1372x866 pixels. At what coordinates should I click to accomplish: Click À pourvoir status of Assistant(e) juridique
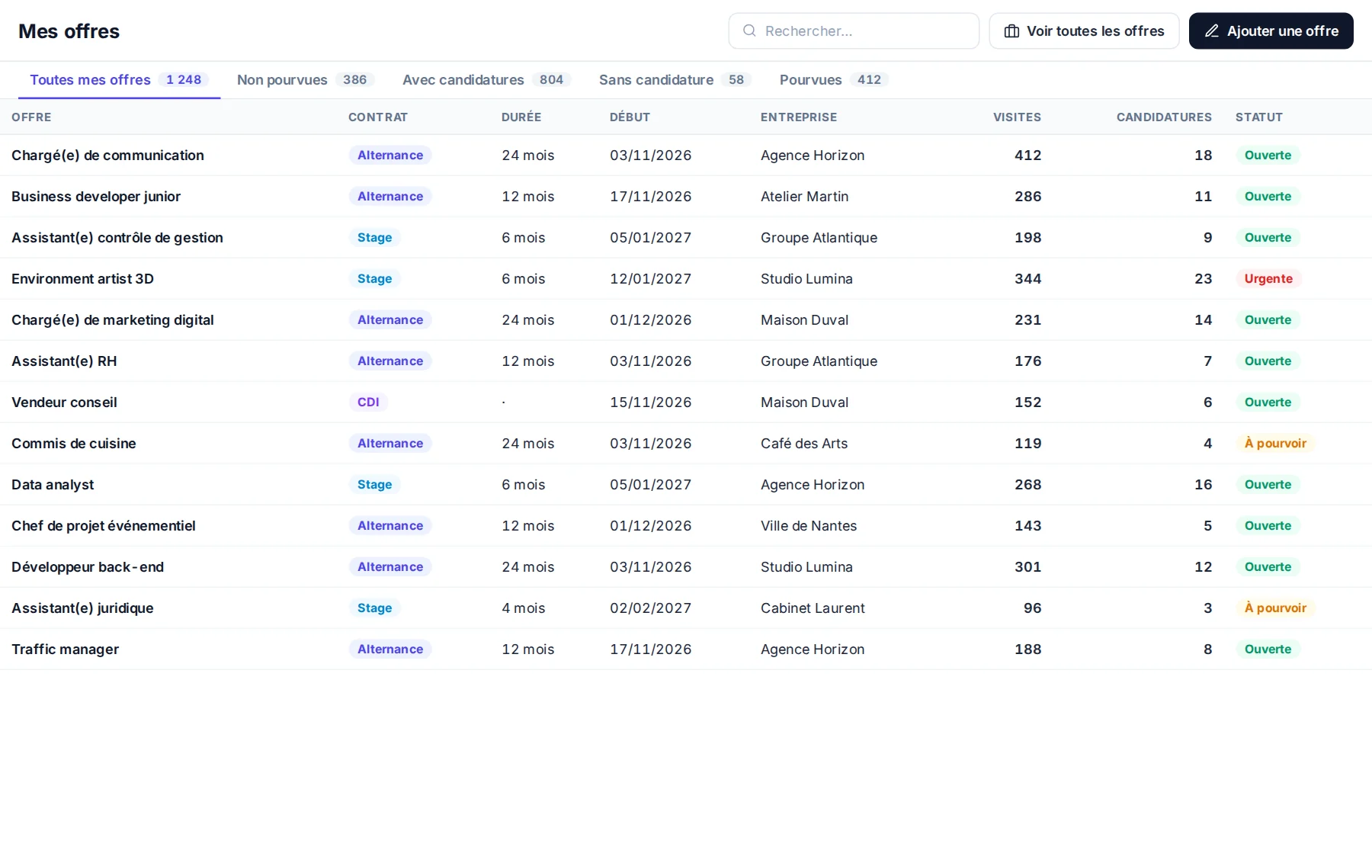(1275, 608)
